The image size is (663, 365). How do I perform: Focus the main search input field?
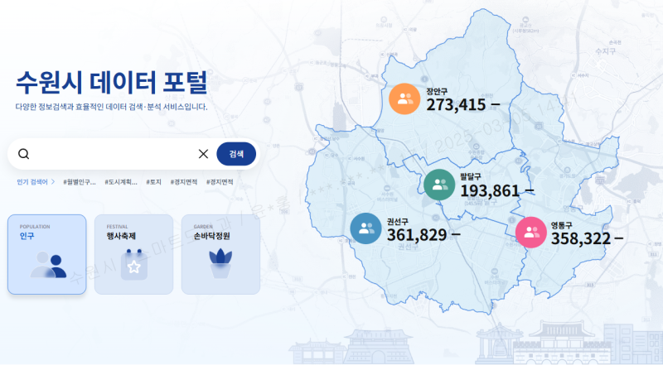tap(112, 154)
